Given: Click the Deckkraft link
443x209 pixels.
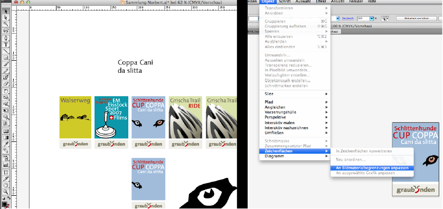Looking at the screenshot, I should coord(348,18).
